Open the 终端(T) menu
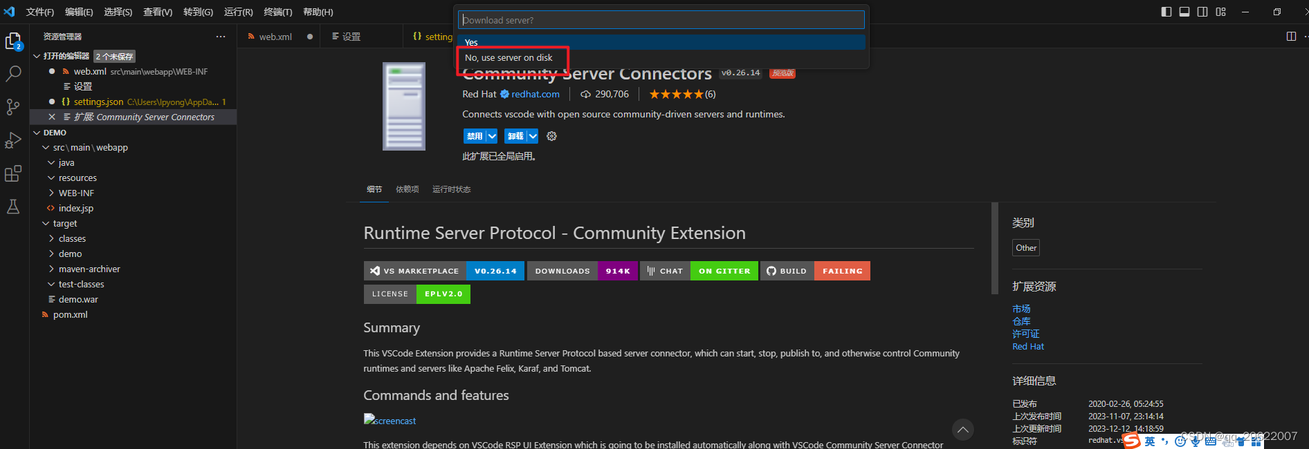Viewport: 1309px width, 449px height. pyautogui.click(x=277, y=12)
